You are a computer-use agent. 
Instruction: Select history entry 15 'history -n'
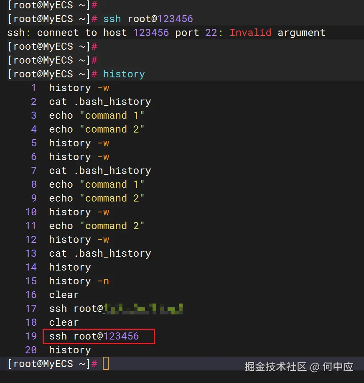(79, 281)
